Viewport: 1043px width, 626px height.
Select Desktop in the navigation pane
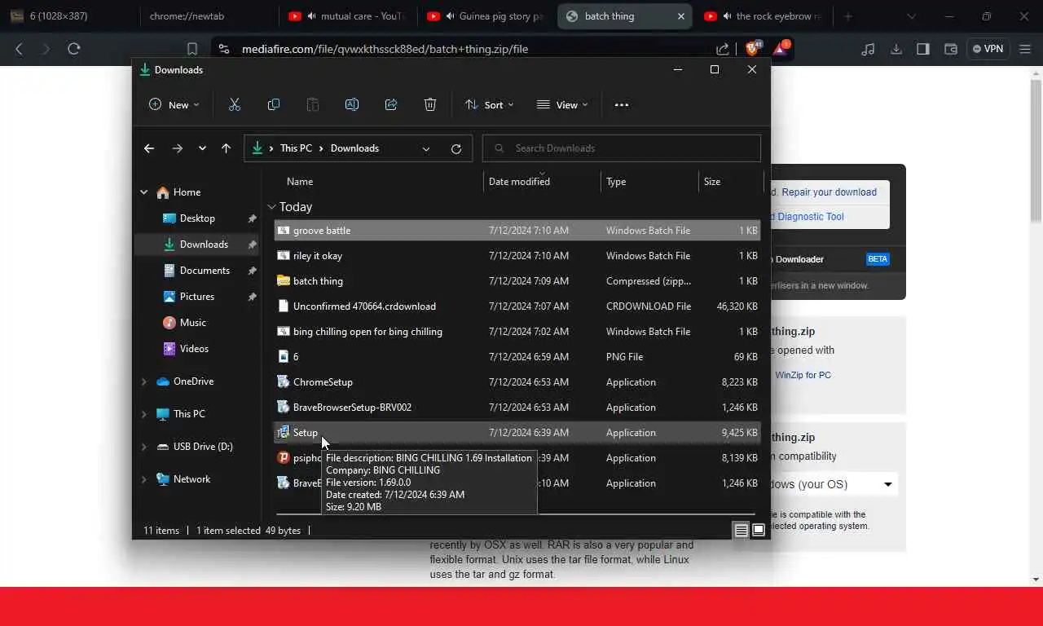tap(197, 218)
